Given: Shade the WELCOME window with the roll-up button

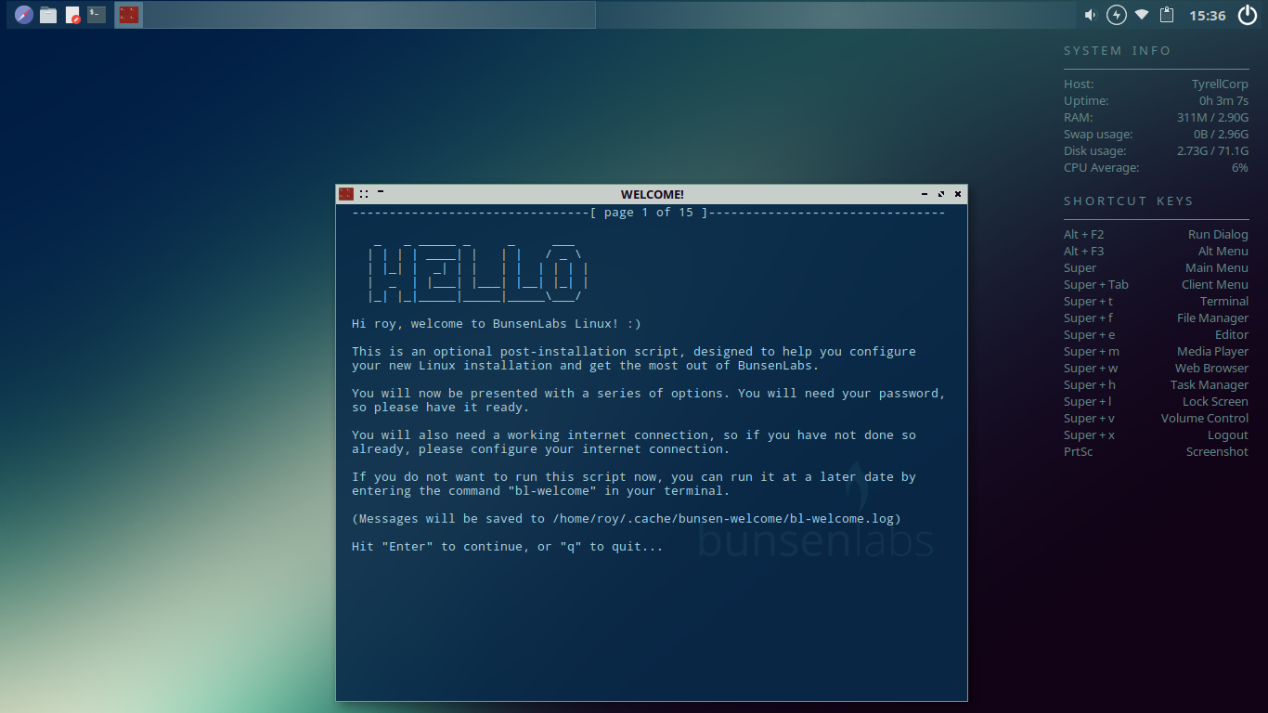Looking at the screenshot, I should coord(381,192).
